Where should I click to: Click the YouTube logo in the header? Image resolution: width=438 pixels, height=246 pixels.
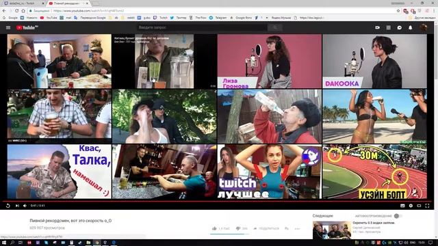click(x=27, y=27)
